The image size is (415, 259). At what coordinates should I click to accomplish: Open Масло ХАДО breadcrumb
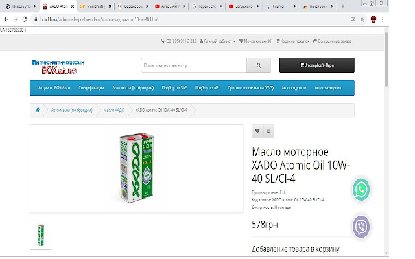click(x=114, y=110)
